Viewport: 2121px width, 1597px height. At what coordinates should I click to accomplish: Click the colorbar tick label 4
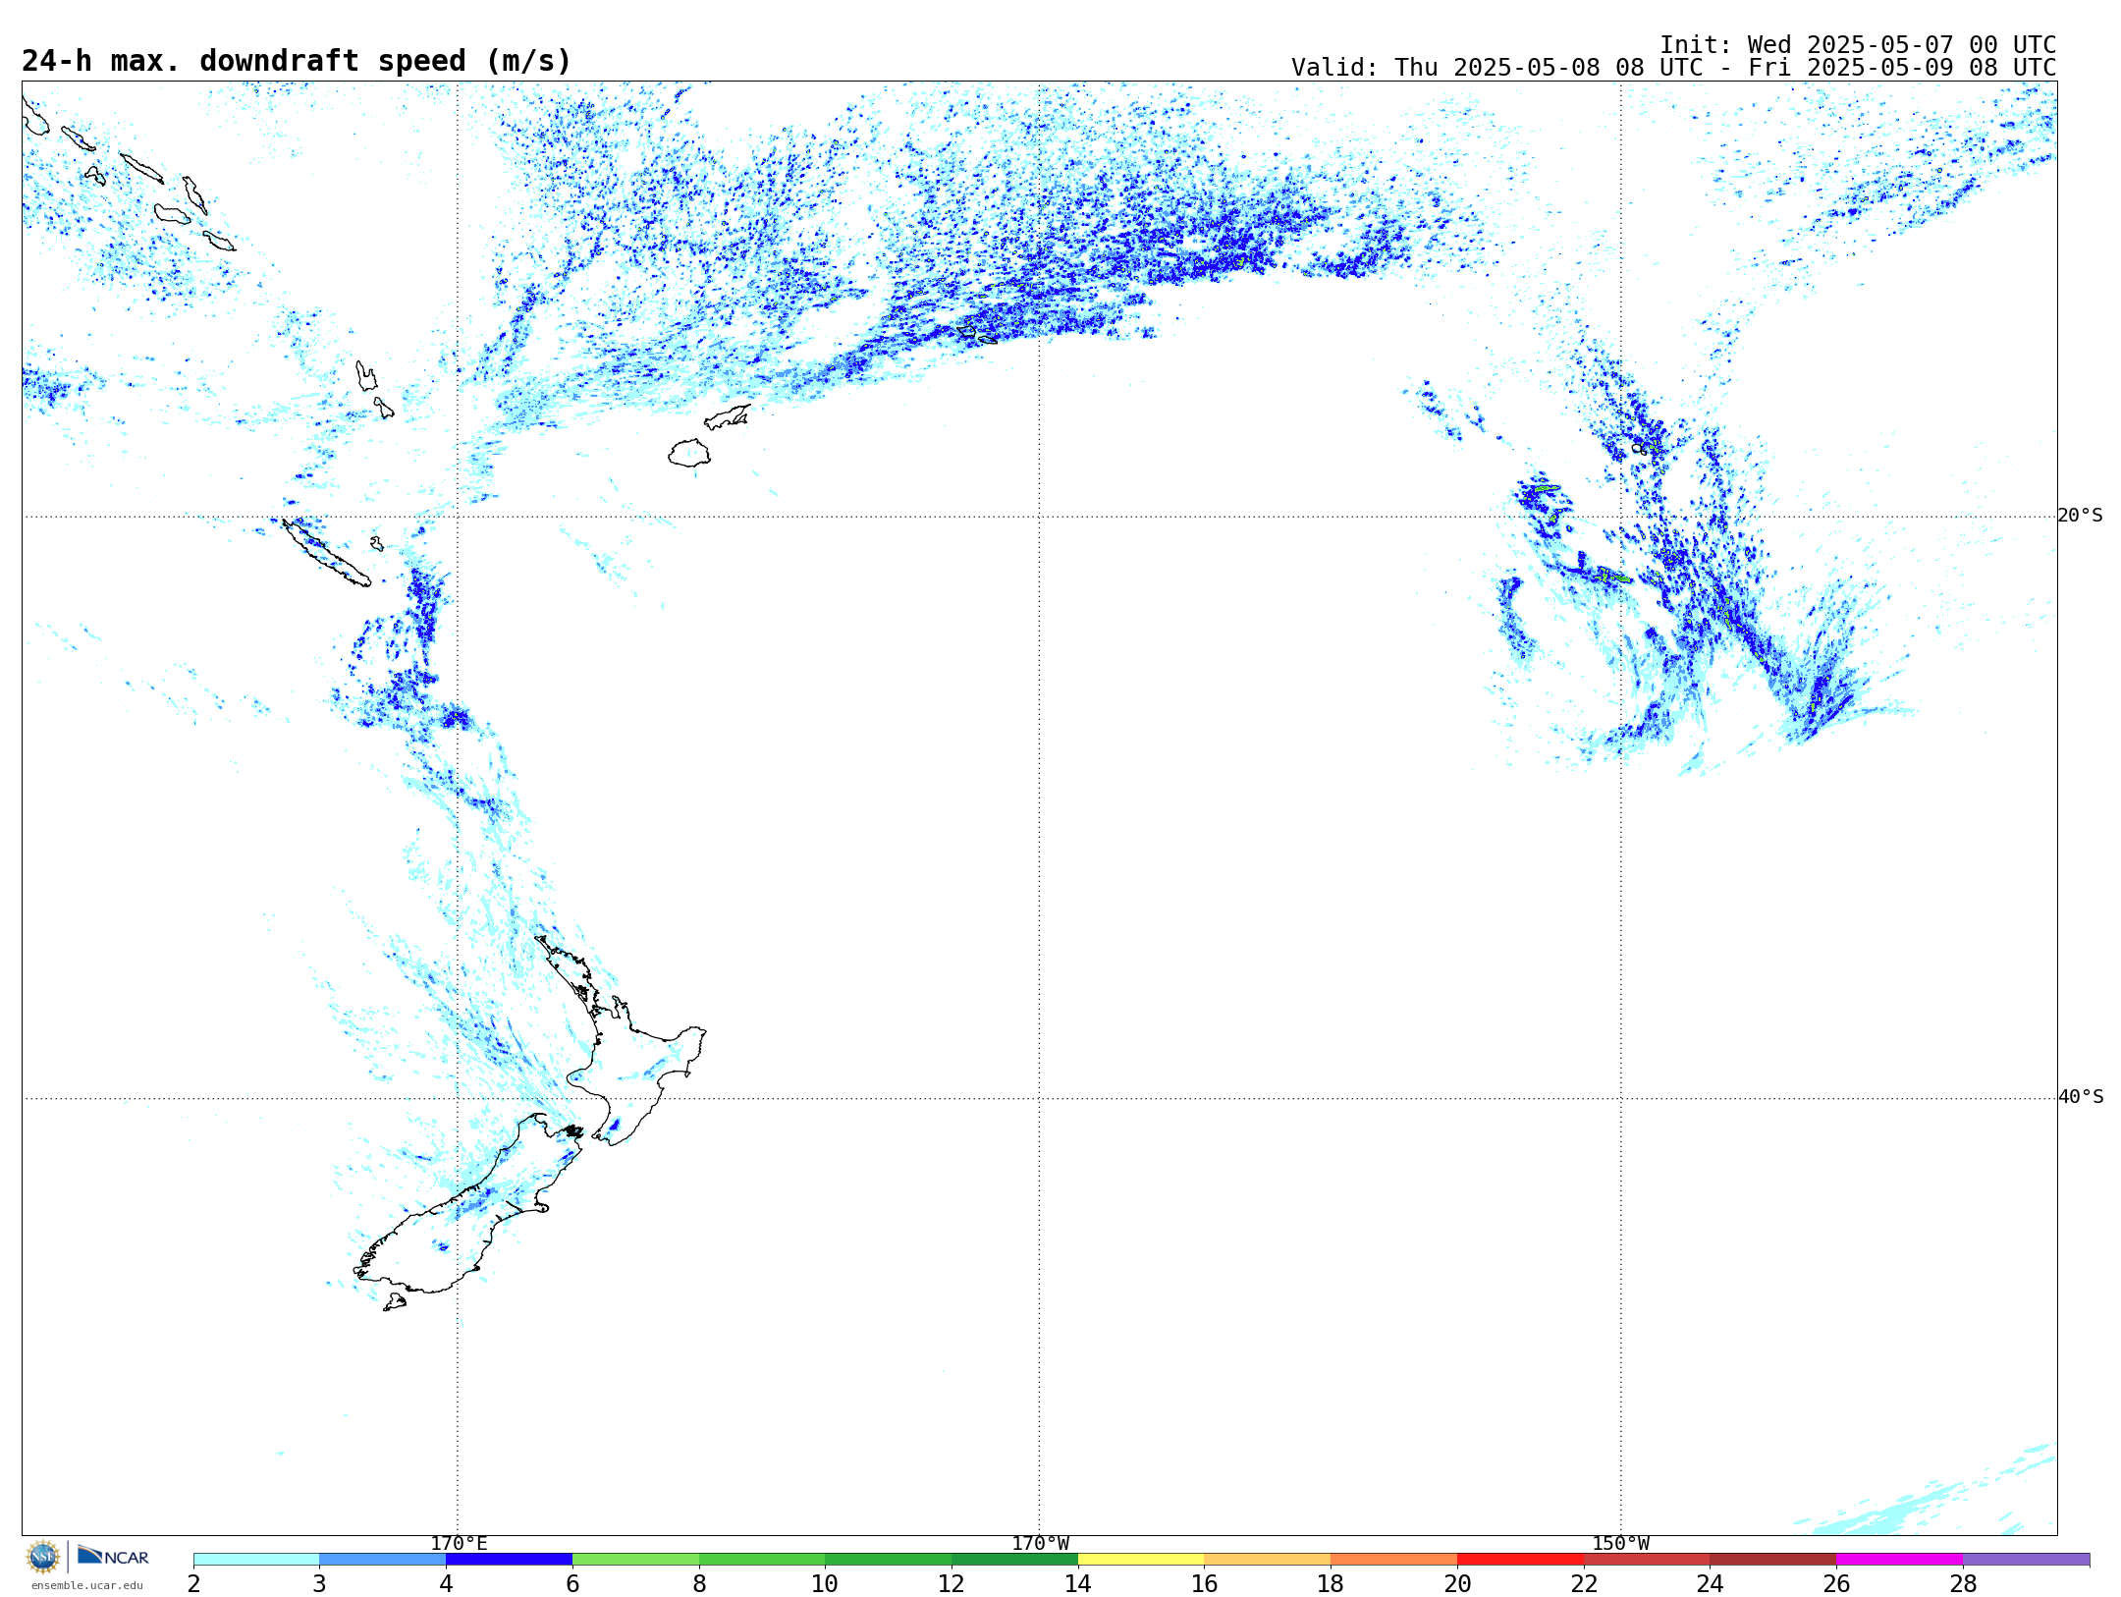pos(446,1583)
